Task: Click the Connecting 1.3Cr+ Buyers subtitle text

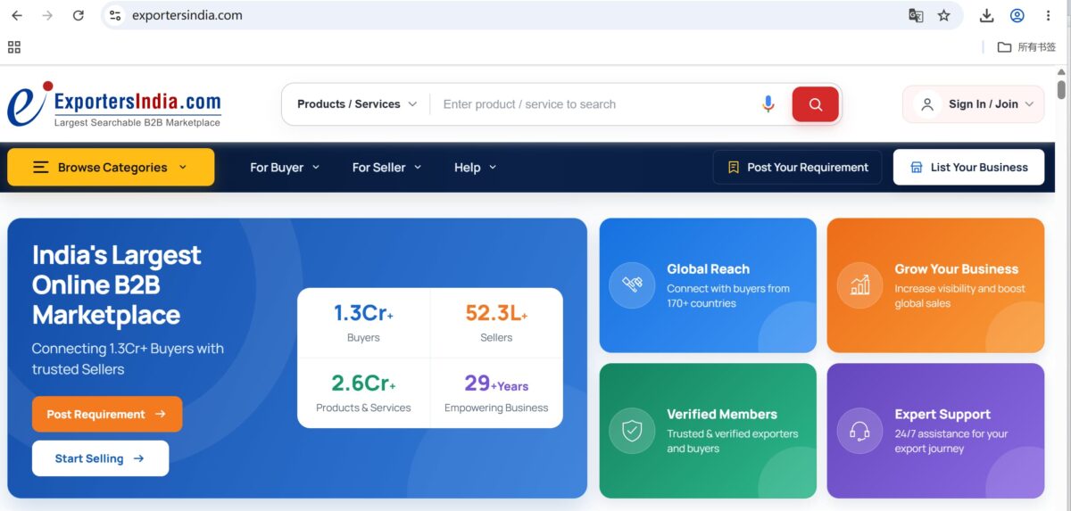Action: point(128,359)
